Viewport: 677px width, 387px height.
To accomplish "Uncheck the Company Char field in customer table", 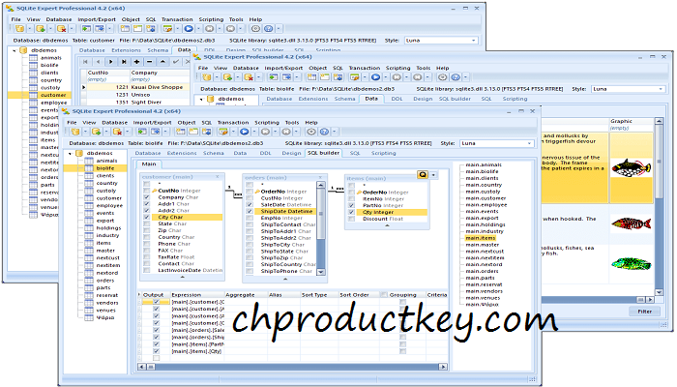I will tap(147, 197).
